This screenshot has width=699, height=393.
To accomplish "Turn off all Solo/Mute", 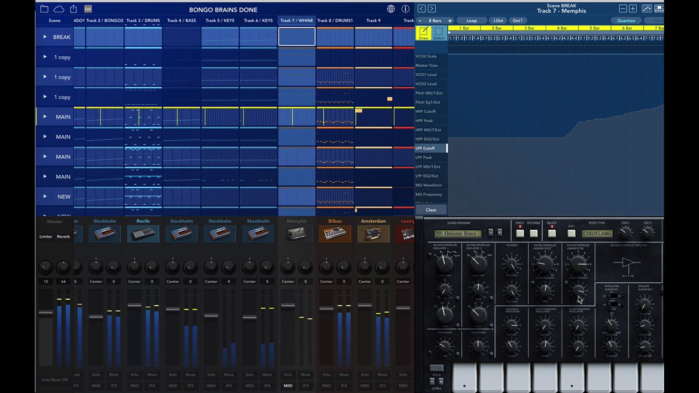I will 55,380.
